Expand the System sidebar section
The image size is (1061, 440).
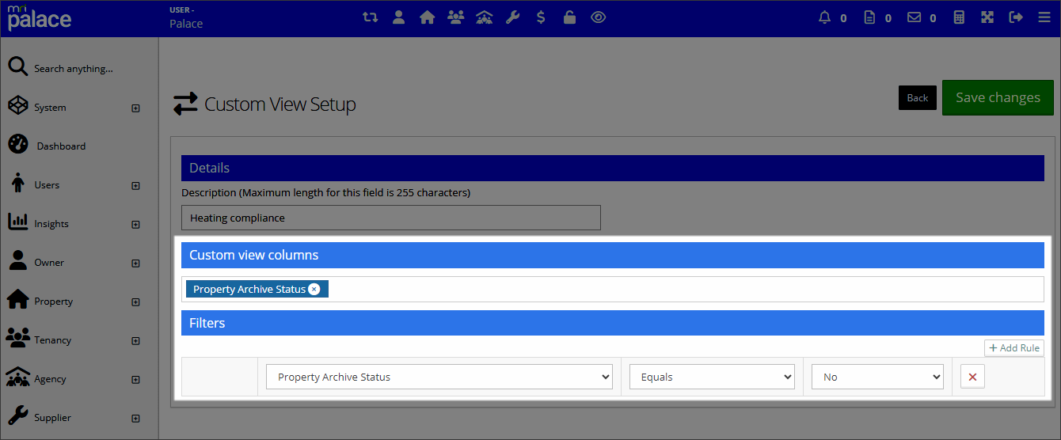[x=135, y=108]
